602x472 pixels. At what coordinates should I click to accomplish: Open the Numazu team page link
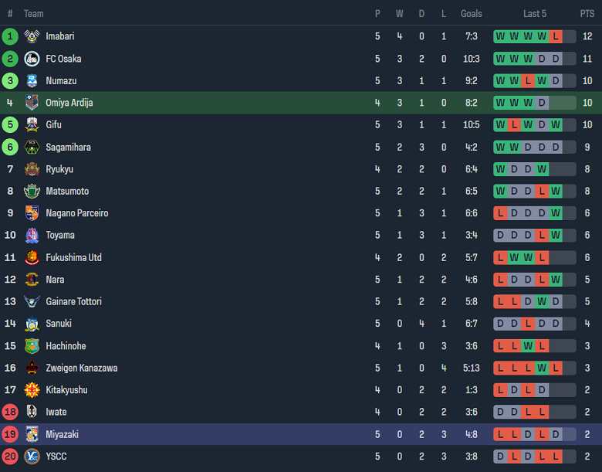click(x=61, y=80)
